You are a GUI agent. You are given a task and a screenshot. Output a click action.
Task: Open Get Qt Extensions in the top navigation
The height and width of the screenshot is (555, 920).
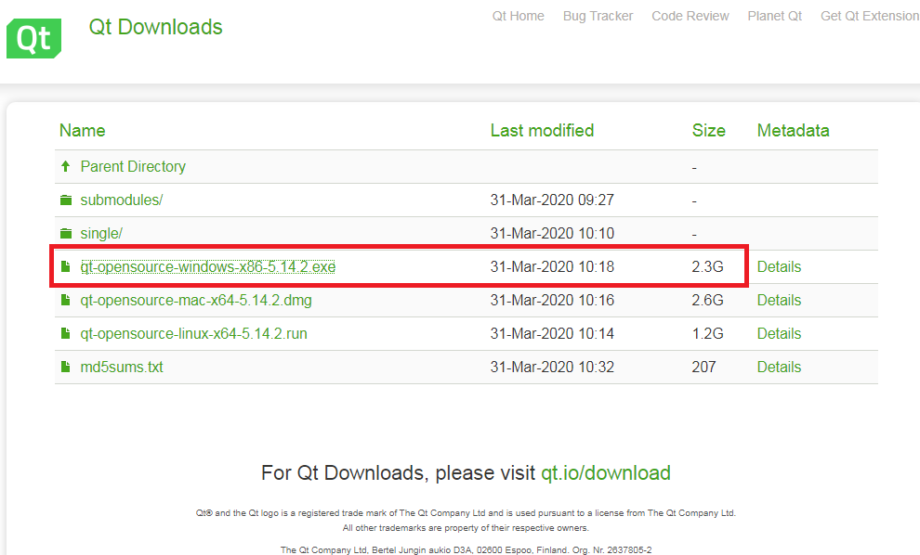[x=870, y=16]
